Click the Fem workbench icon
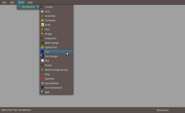 pyautogui.click(x=42, y=29)
